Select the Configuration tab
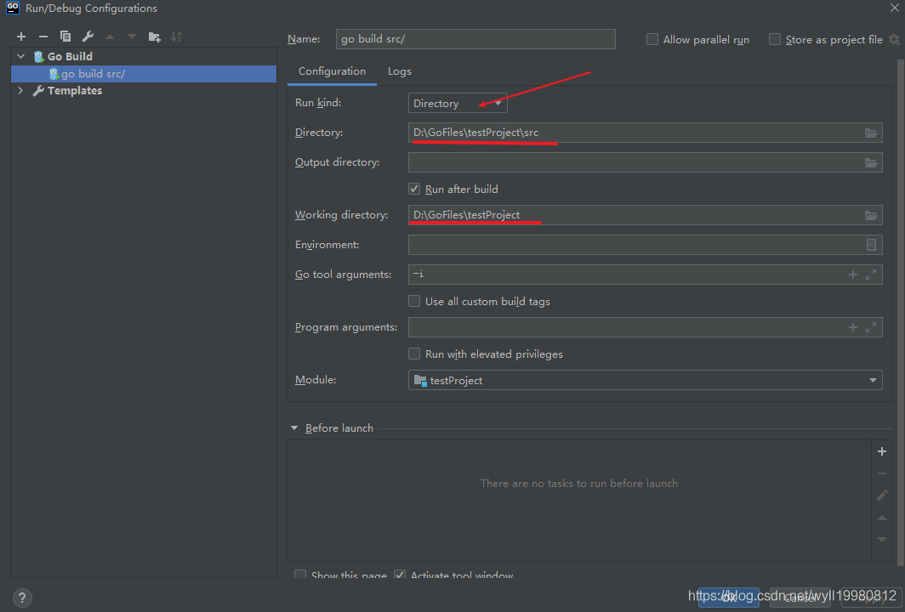 coord(332,71)
